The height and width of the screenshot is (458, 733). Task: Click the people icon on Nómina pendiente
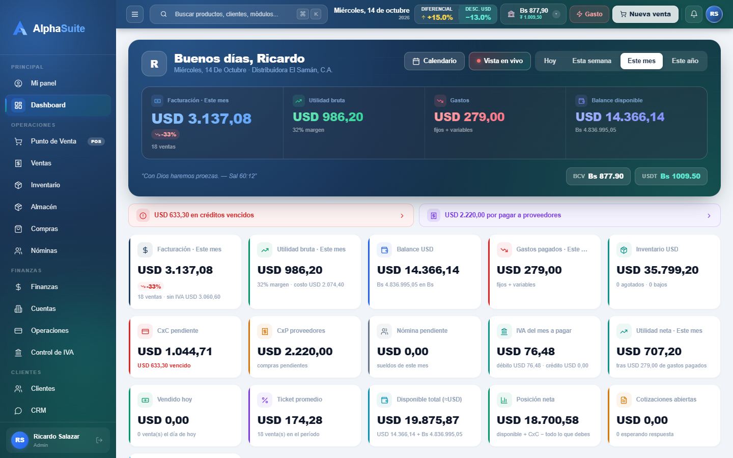coord(385,331)
